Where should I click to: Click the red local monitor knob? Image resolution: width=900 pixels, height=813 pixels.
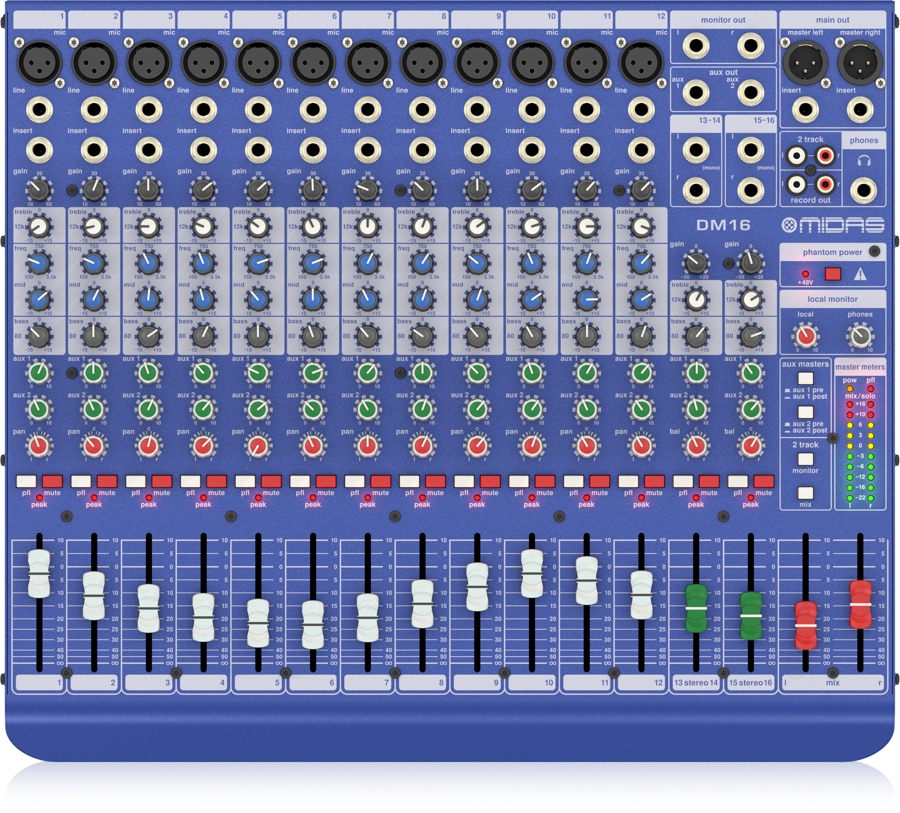pos(805,336)
